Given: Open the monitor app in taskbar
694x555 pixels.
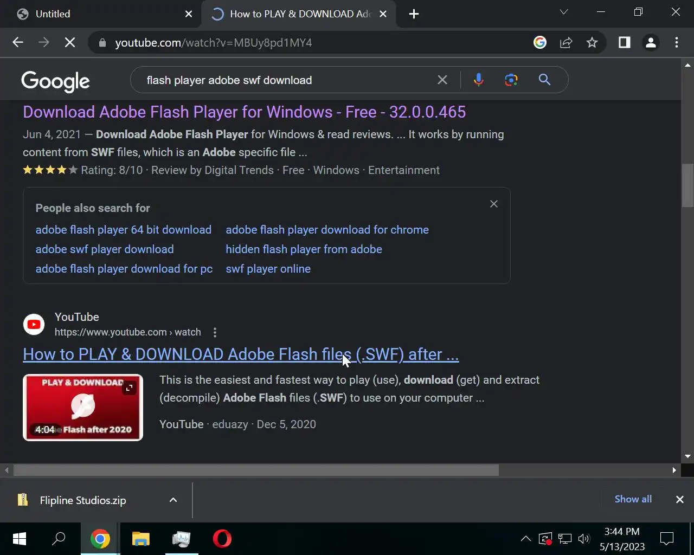Looking at the screenshot, I should point(182,539).
